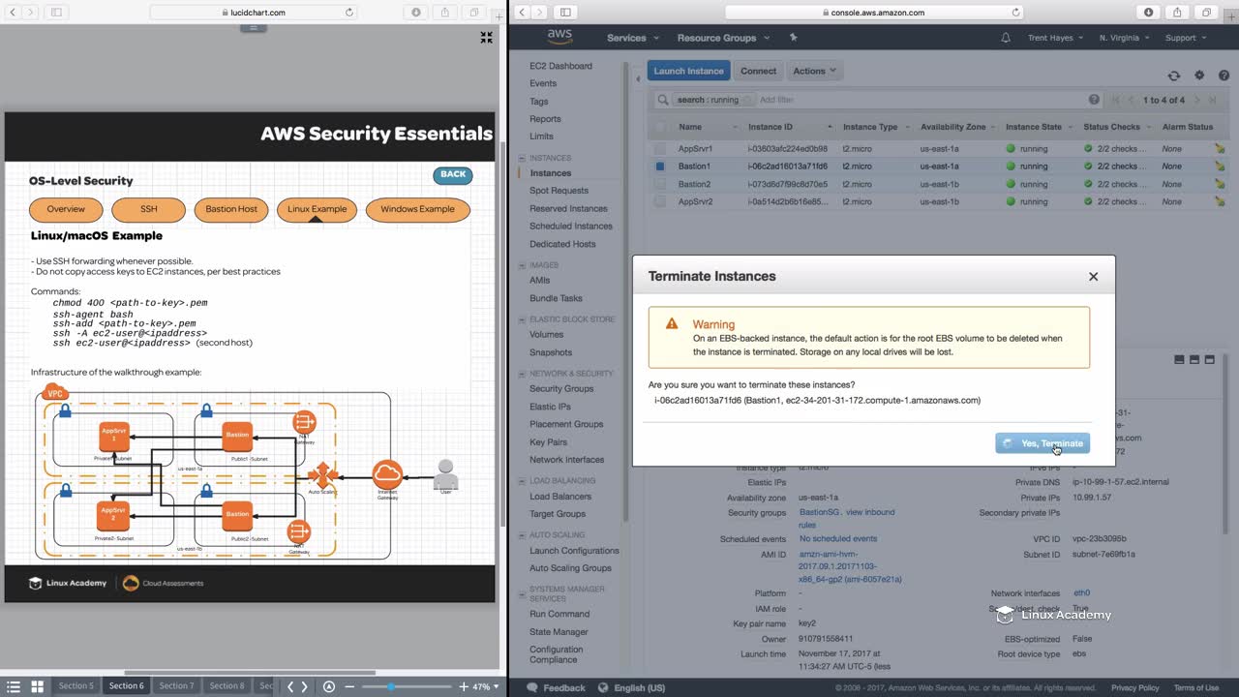Open EC2 table settings gear
Screen dimensions: 1239x697
pyautogui.click(x=1199, y=76)
